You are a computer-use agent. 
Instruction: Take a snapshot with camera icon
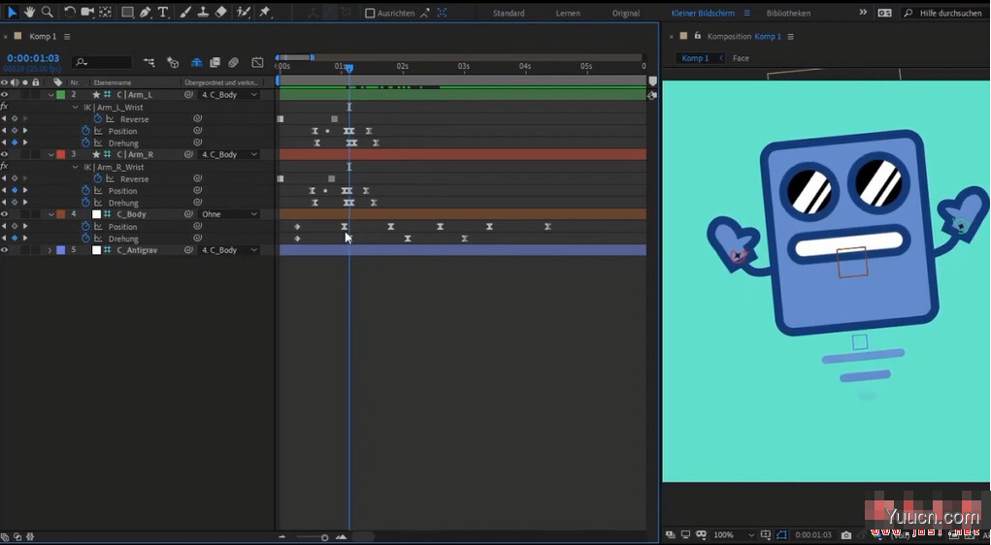tap(846, 535)
